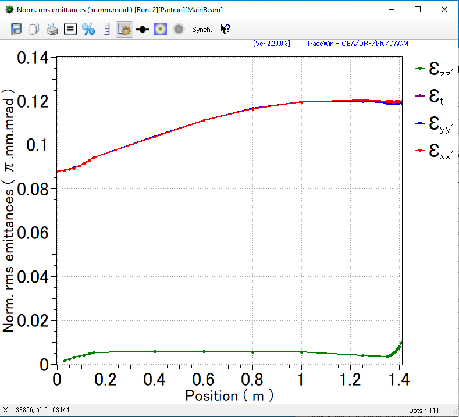This screenshot has height=417, width=459.
Task: Click the Position (m) axis label
Action: pos(229,395)
